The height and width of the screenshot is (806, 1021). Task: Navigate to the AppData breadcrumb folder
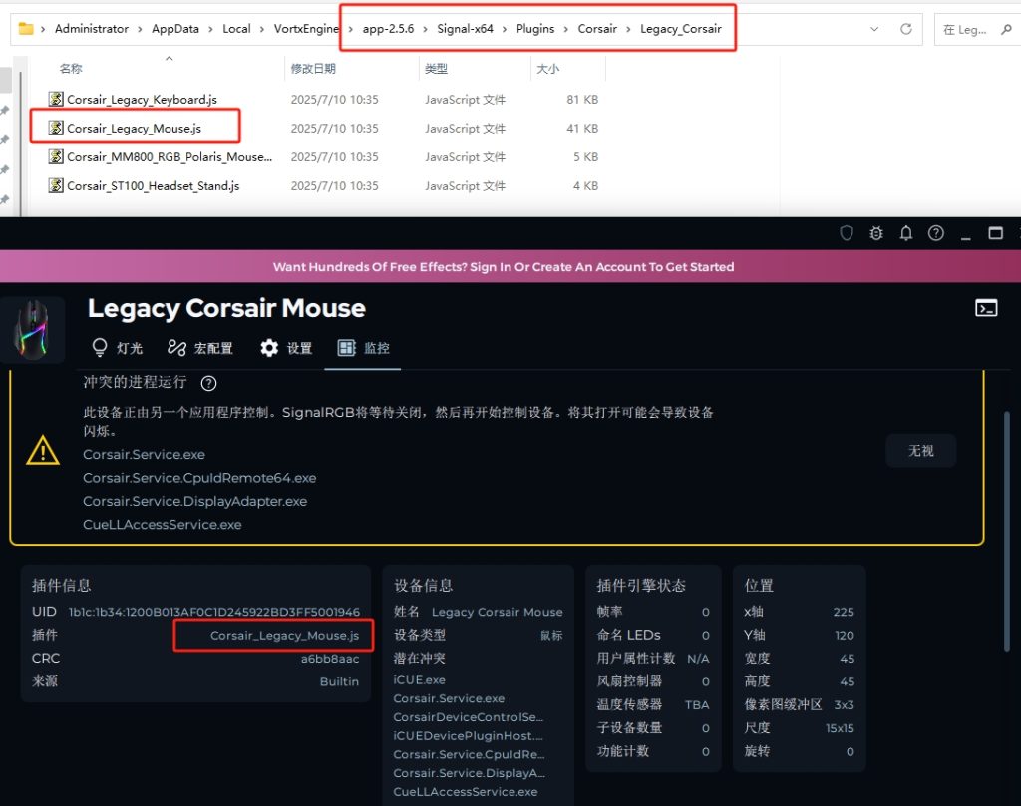click(x=175, y=29)
